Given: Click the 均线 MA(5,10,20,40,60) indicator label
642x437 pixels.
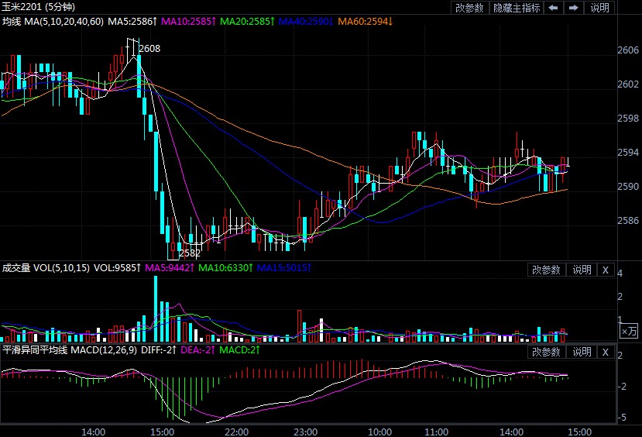Looking at the screenshot, I should tap(52, 20).
